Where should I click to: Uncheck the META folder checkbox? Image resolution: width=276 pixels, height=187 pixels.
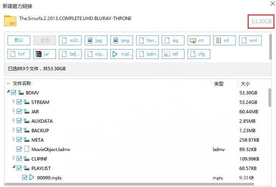(19, 140)
